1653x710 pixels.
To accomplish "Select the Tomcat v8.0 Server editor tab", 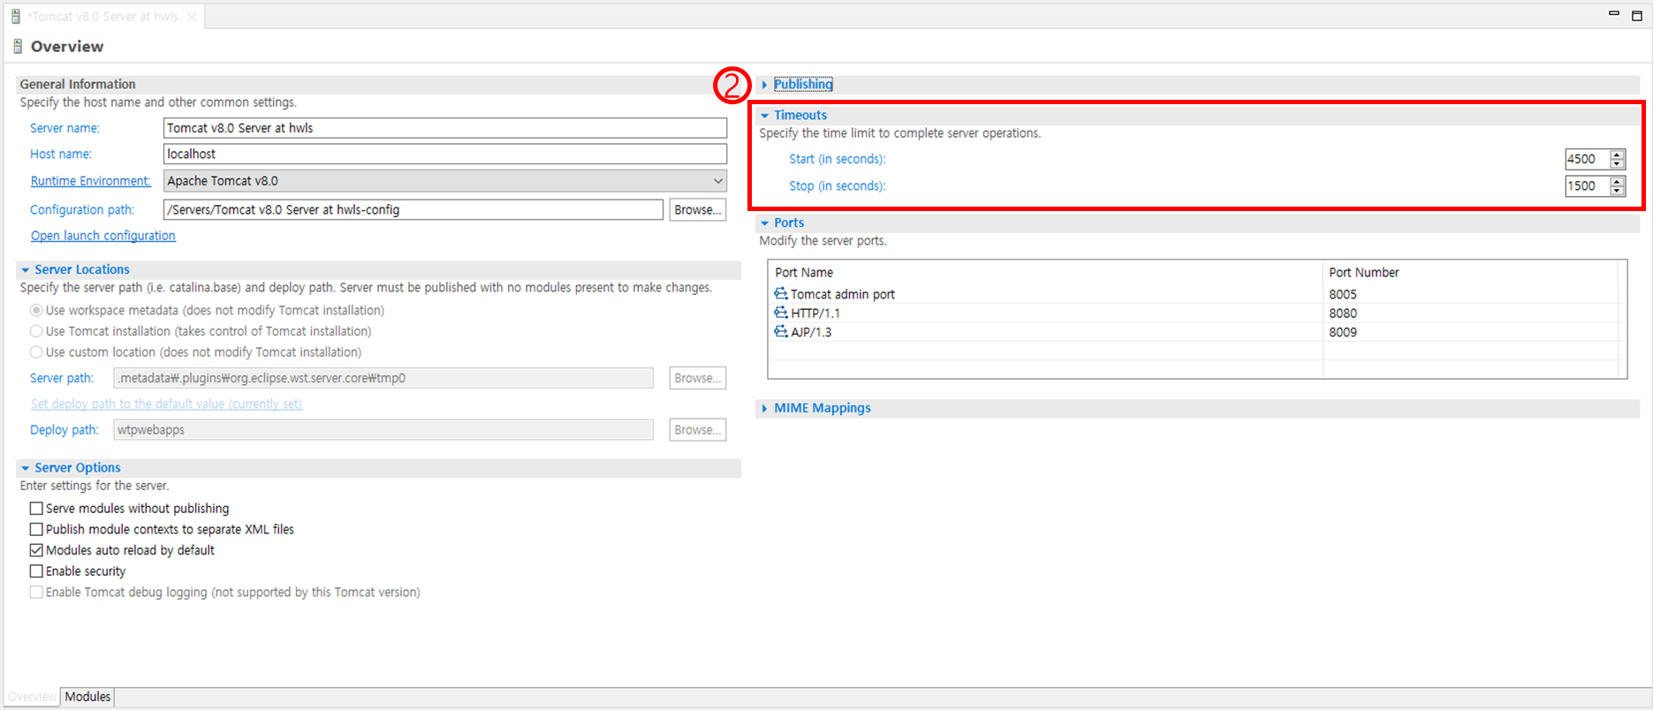I will (102, 17).
